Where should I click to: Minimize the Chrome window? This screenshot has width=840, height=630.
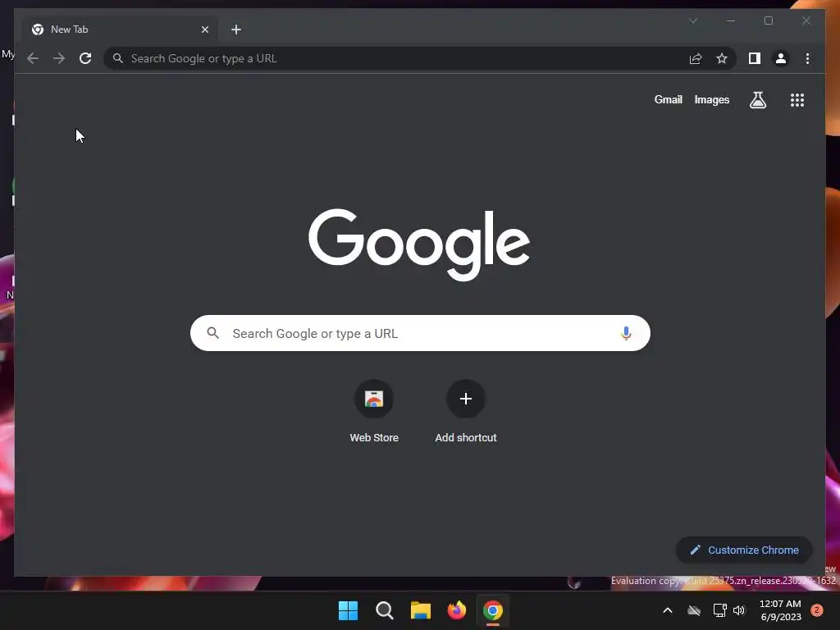click(731, 21)
